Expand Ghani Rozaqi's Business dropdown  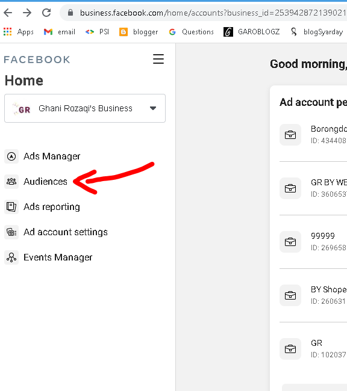click(x=85, y=108)
